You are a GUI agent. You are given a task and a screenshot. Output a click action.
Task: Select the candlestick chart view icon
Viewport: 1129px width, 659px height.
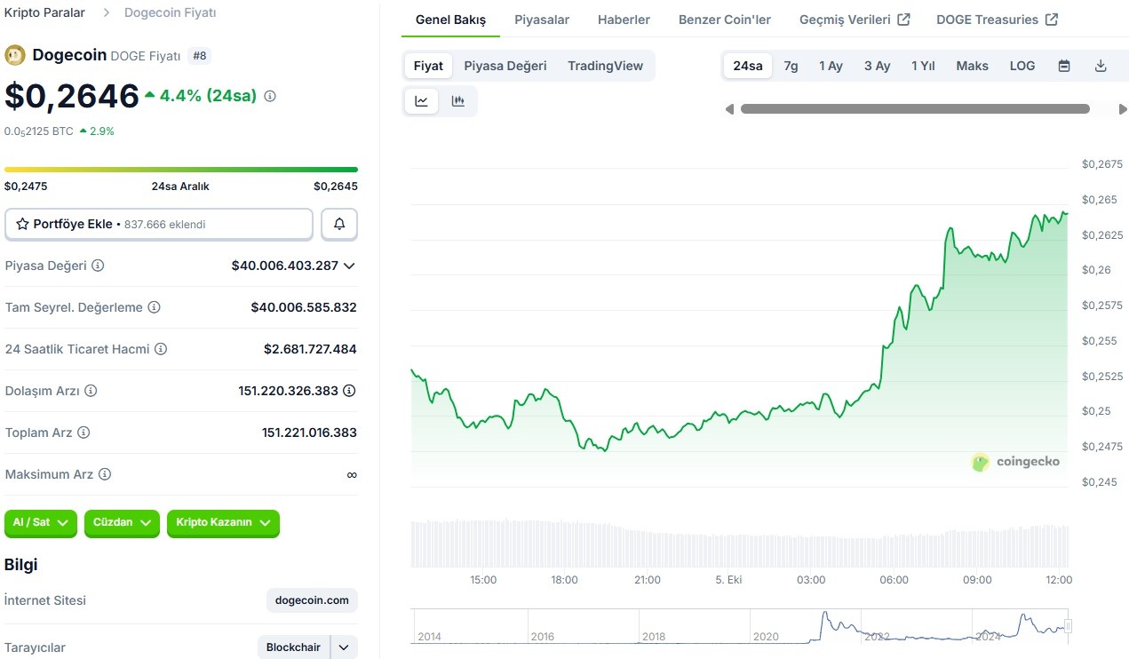pos(458,101)
